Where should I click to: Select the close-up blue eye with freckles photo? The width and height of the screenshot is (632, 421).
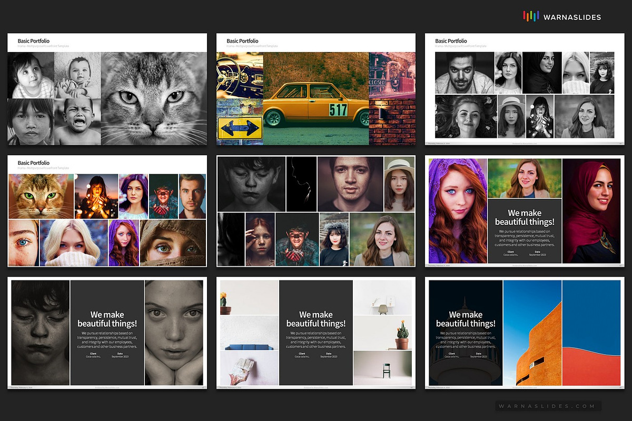[24, 243]
